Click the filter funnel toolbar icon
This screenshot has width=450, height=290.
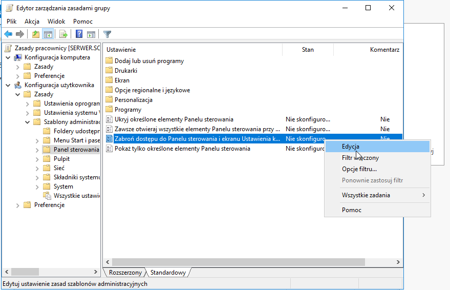pyautogui.click(x=107, y=34)
